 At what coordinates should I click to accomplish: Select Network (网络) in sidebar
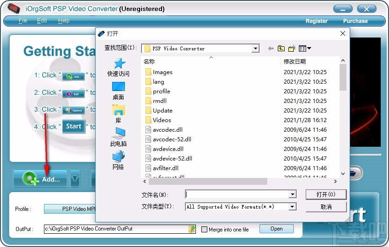[x=119, y=161]
